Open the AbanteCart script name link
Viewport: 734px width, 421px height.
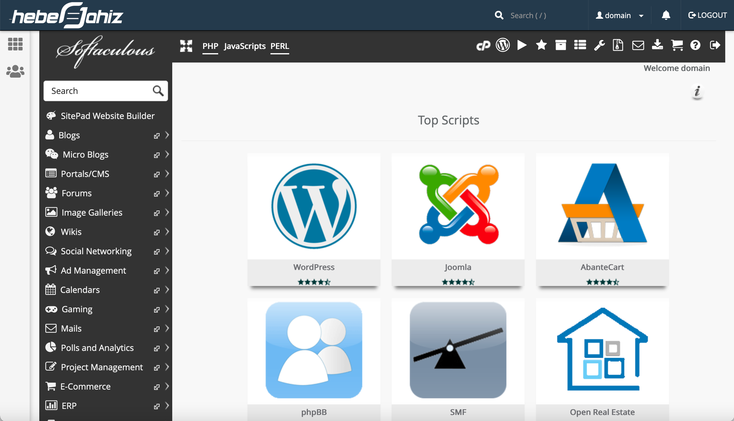tap(602, 267)
